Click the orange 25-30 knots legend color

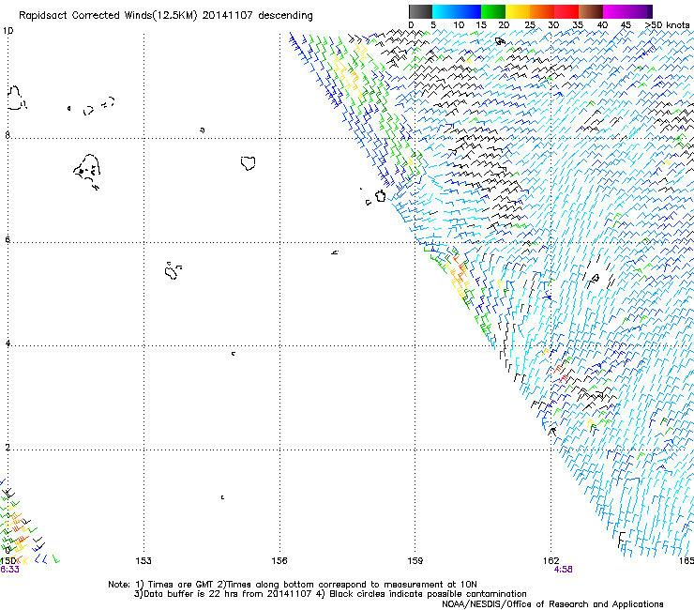(x=542, y=11)
